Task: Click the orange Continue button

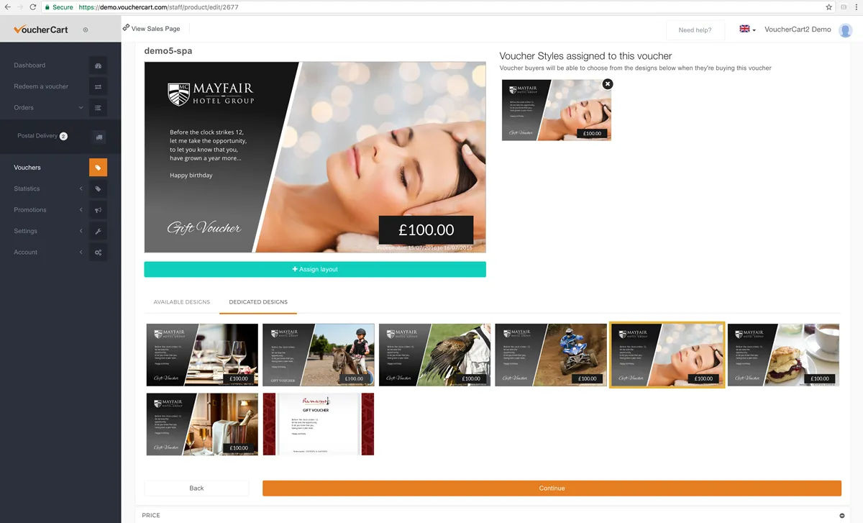Action: coord(552,488)
